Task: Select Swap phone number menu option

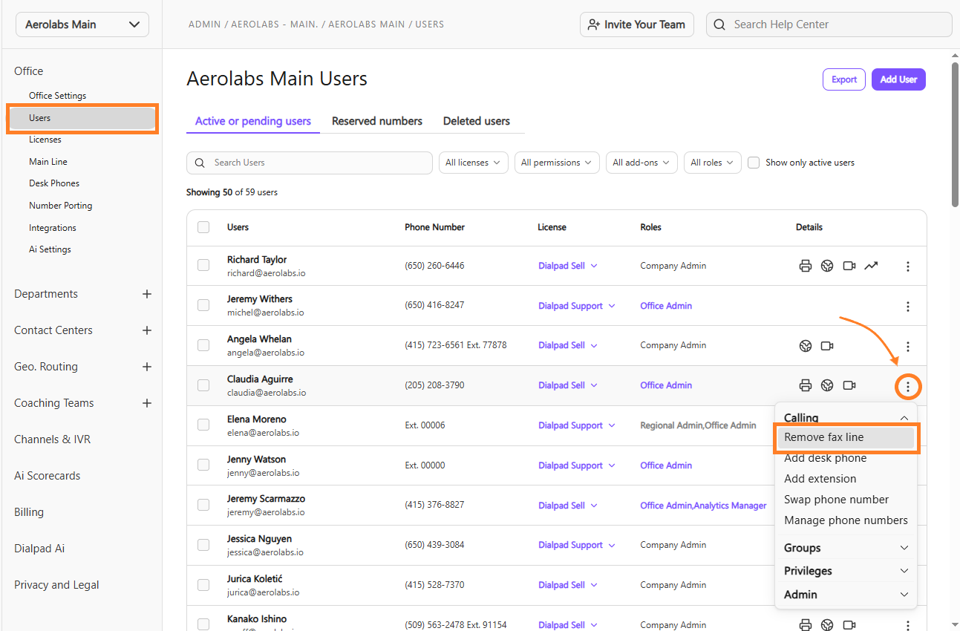Action: (837, 500)
